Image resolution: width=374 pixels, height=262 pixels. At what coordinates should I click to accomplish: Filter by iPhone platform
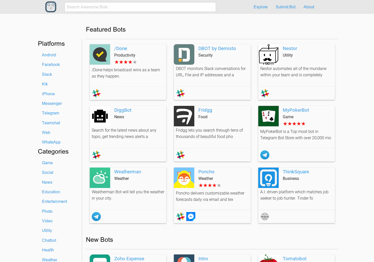click(x=48, y=94)
